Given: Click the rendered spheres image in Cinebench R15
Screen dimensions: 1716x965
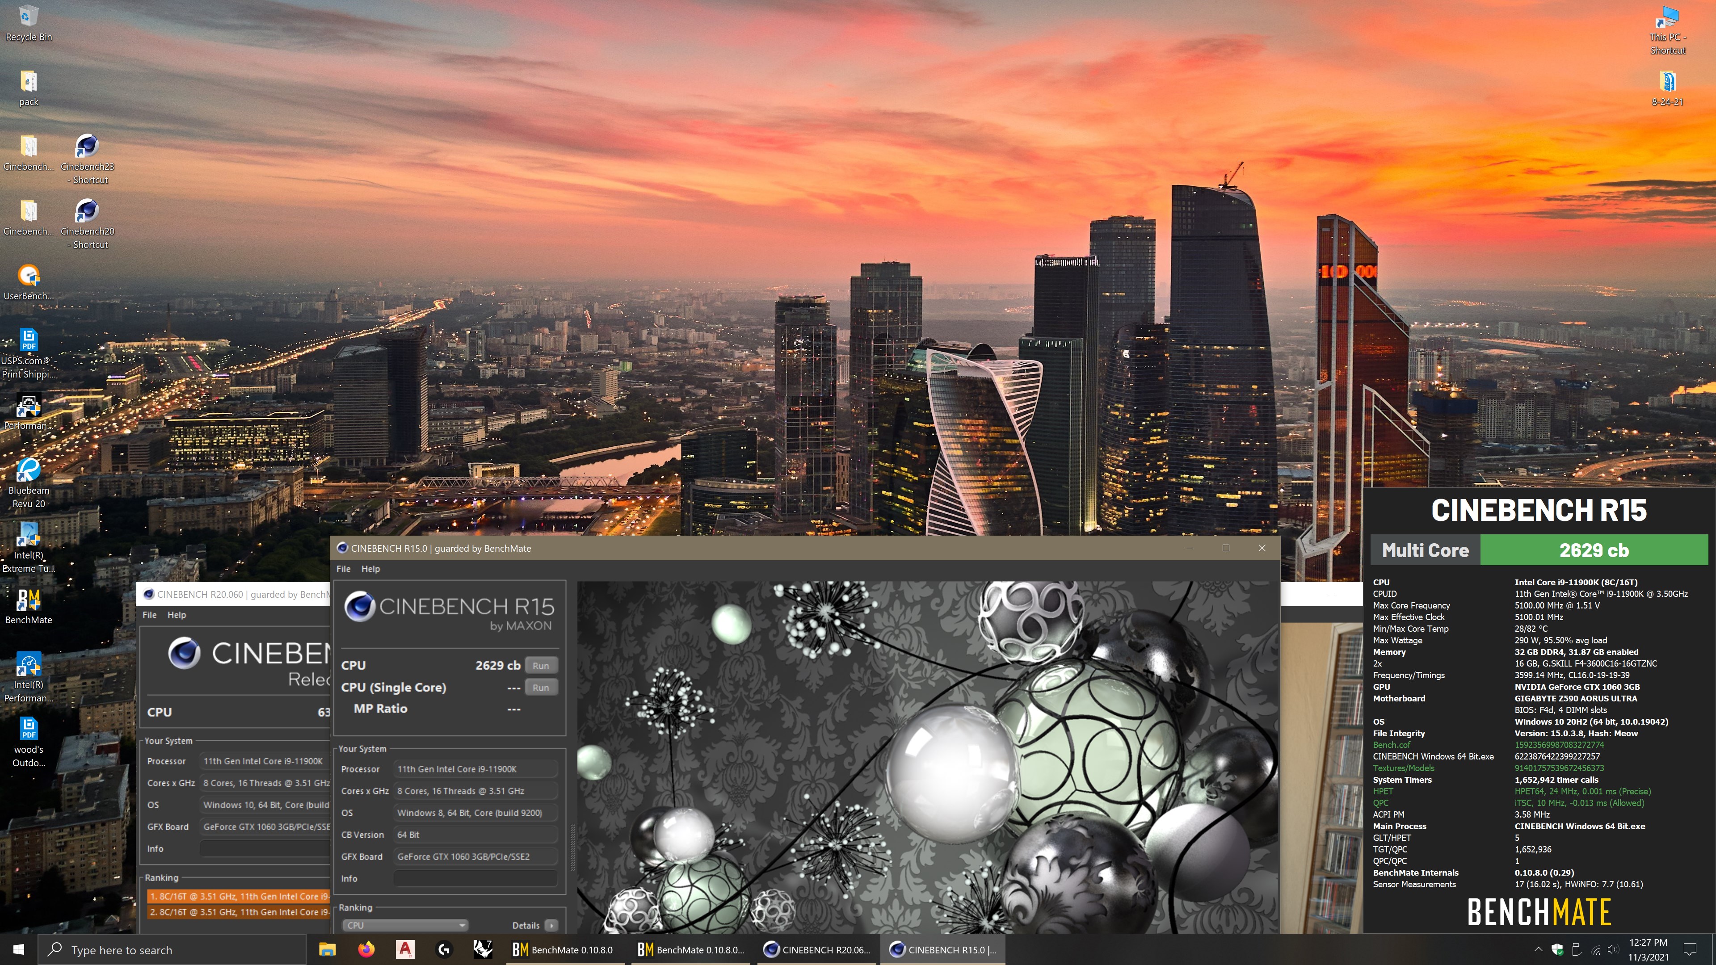Looking at the screenshot, I should pos(927,756).
